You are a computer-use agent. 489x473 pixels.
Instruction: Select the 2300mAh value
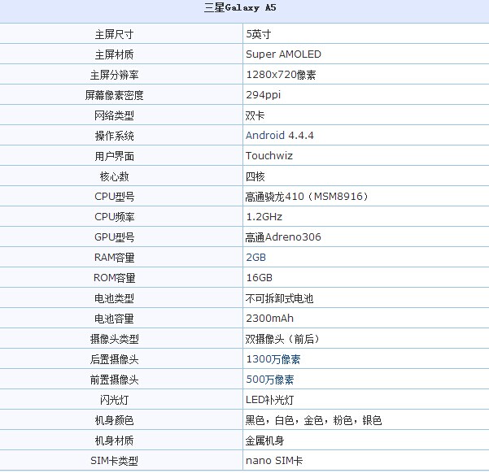(x=269, y=318)
